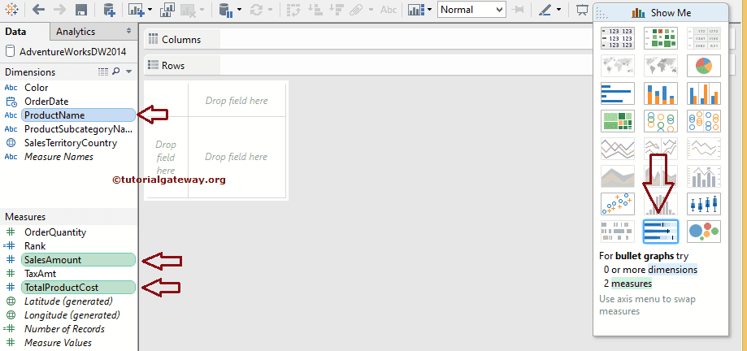The width and height of the screenshot is (747, 351).
Task: Select the Number of Records measure
Action: click(x=64, y=329)
